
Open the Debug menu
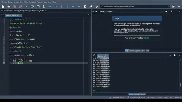point(26,2)
